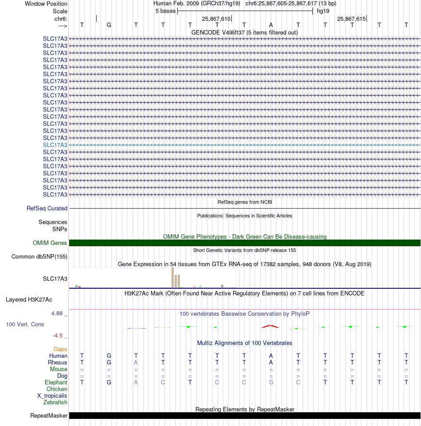Click the -4.5 PhyloP lower scale value

click(58, 336)
